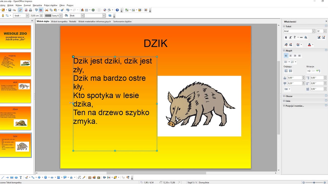Select Callouts speech bubble tool
The image size is (328, 184).
pos(65,177)
